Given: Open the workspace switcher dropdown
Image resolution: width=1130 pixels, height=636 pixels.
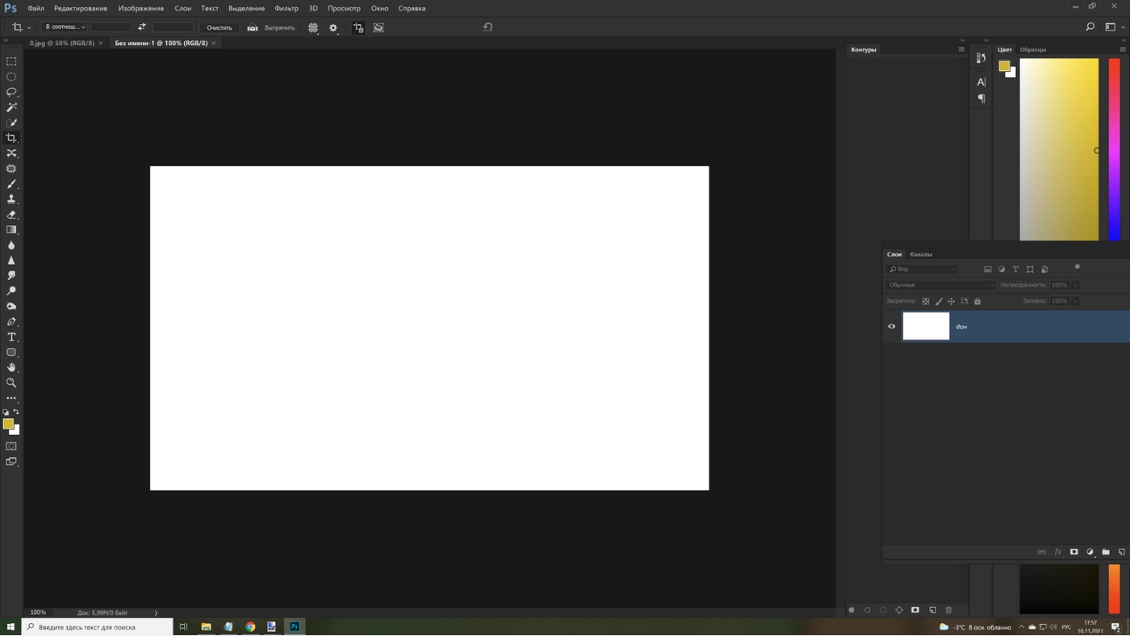Looking at the screenshot, I should point(1115,27).
